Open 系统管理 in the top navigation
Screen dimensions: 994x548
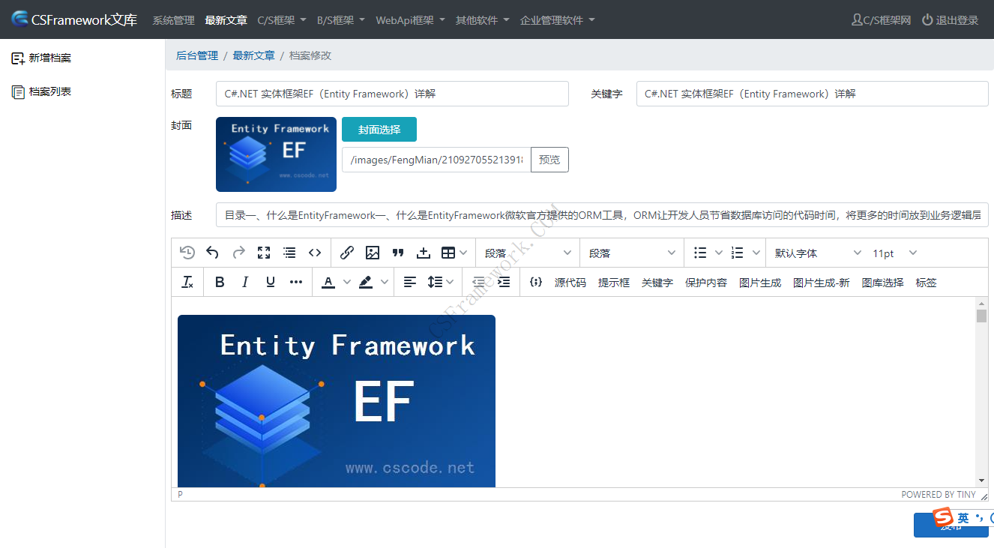173,20
